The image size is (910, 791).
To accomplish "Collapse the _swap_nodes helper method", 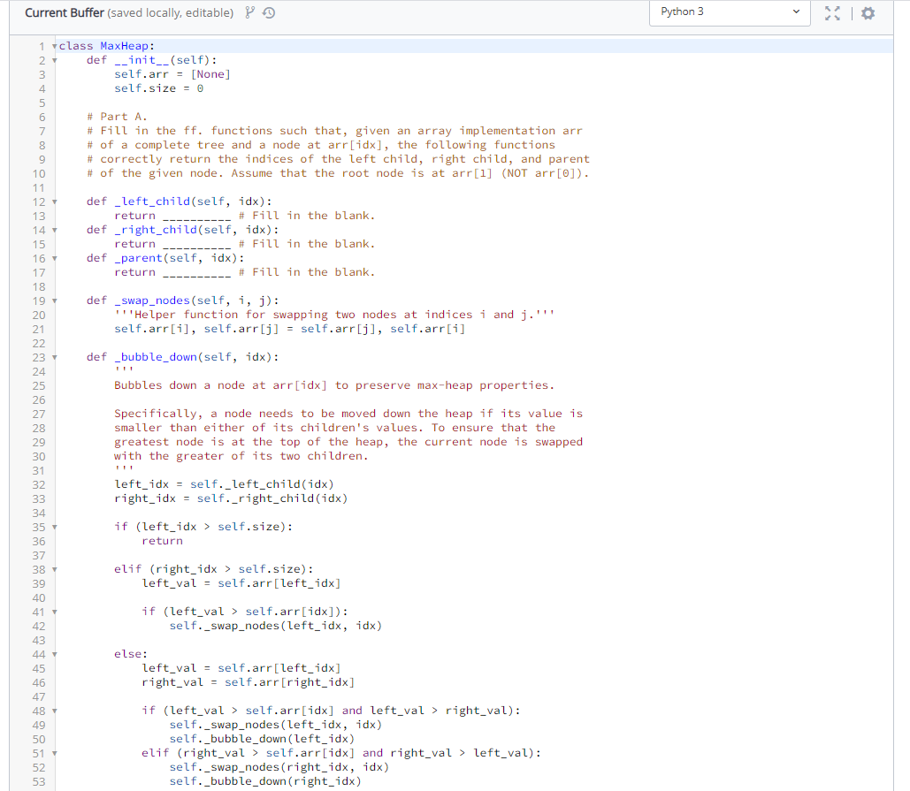I will pos(55,300).
